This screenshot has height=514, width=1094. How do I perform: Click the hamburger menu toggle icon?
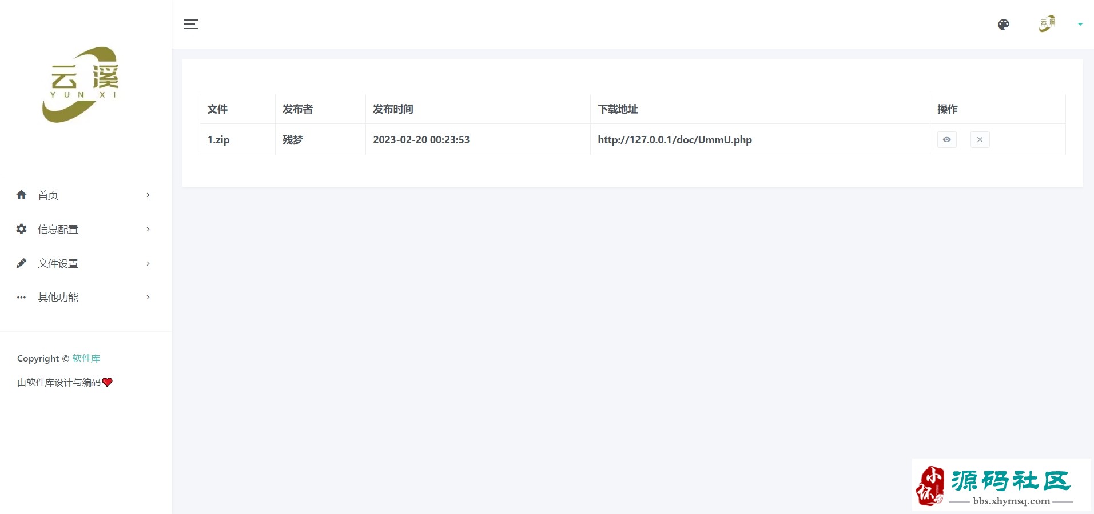point(191,24)
